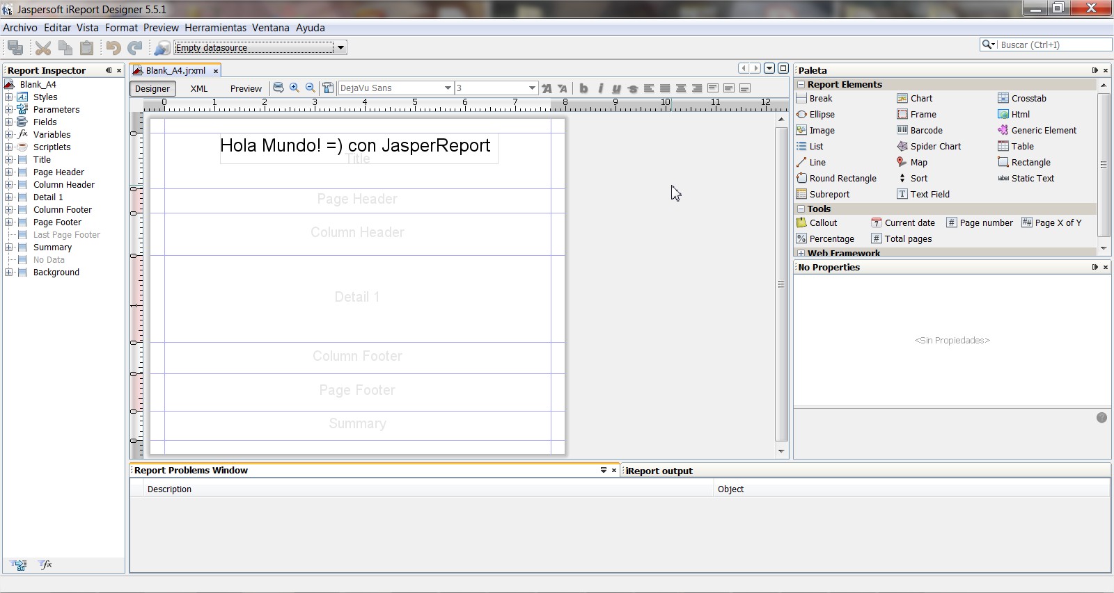
Task: Toggle underline formatting
Action: [616, 88]
